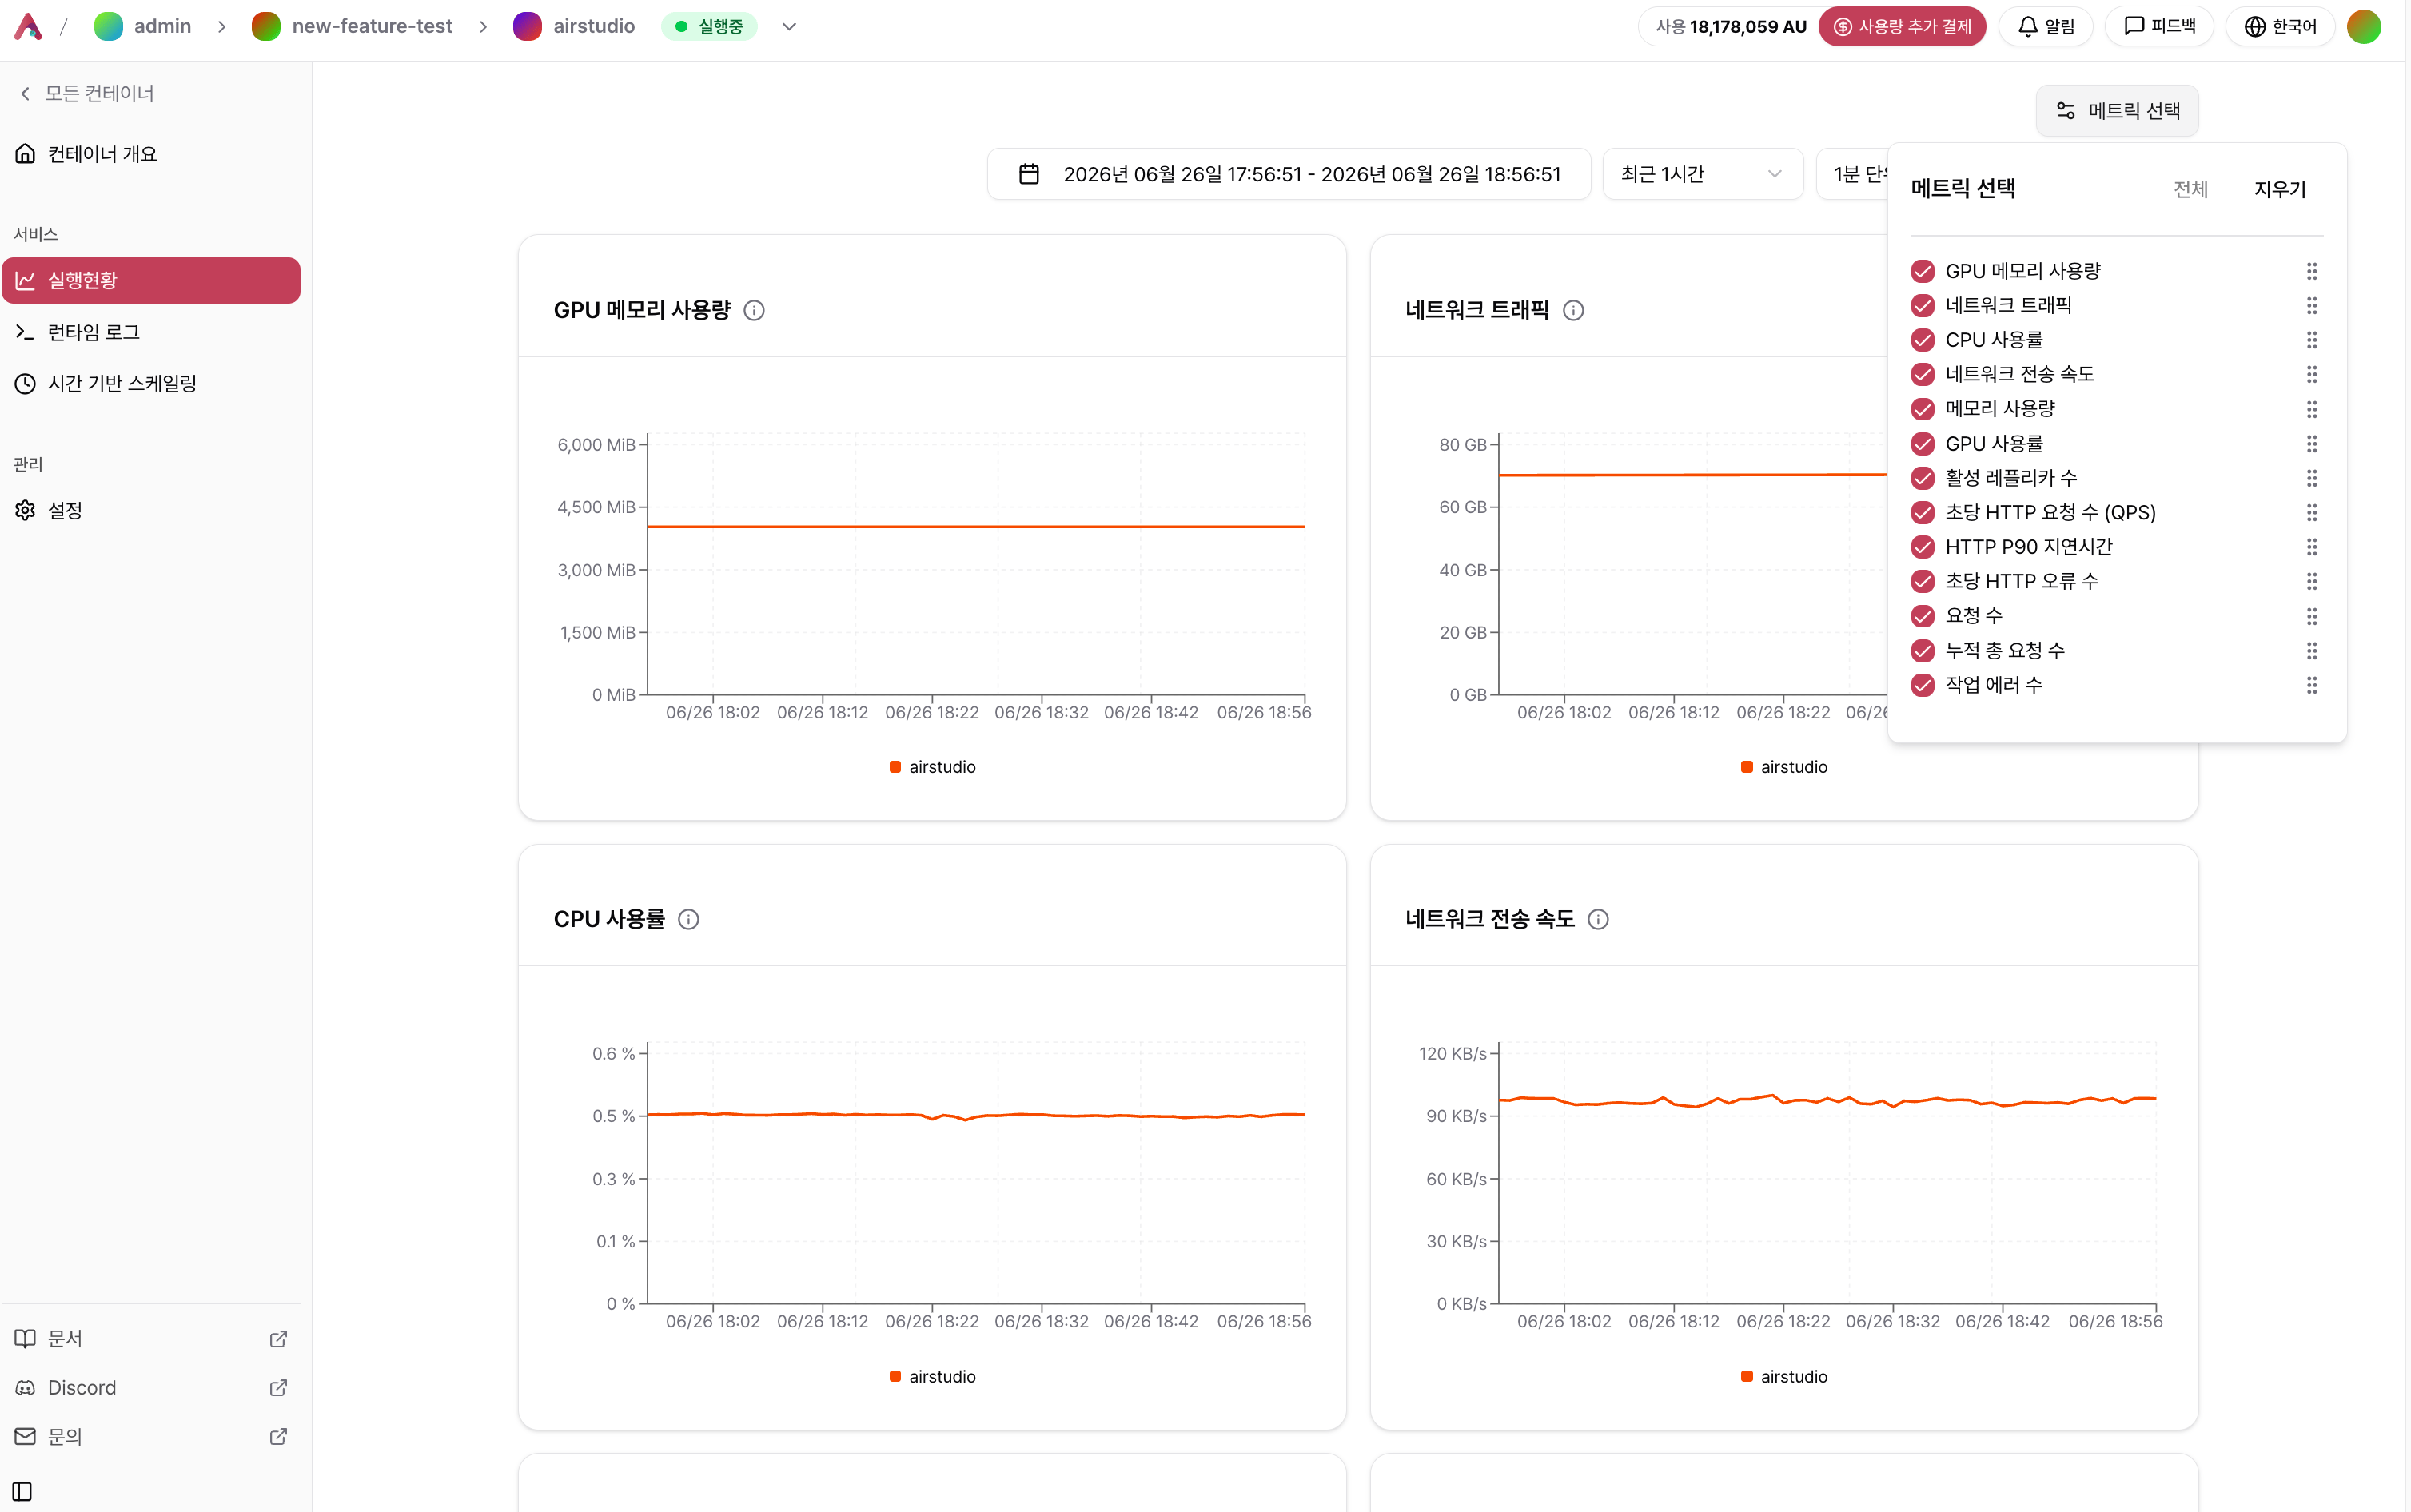The height and width of the screenshot is (1512, 2411).
Task: Grab the drag handle for 요청 수 row
Action: (x=2312, y=616)
